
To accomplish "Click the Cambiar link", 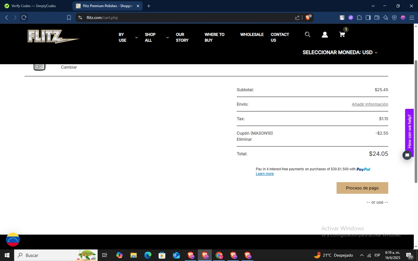I will coord(69,67).
